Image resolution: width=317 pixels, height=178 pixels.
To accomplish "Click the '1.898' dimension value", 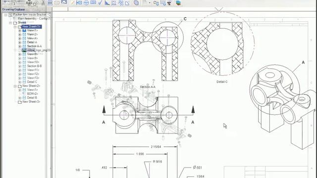I will pos(140,154).
